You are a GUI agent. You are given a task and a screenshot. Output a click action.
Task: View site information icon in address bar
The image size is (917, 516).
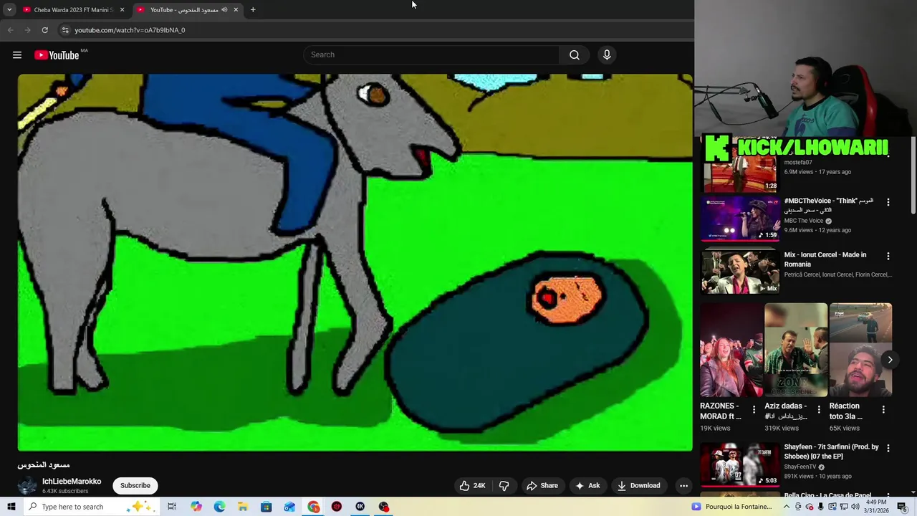[65, 30]
